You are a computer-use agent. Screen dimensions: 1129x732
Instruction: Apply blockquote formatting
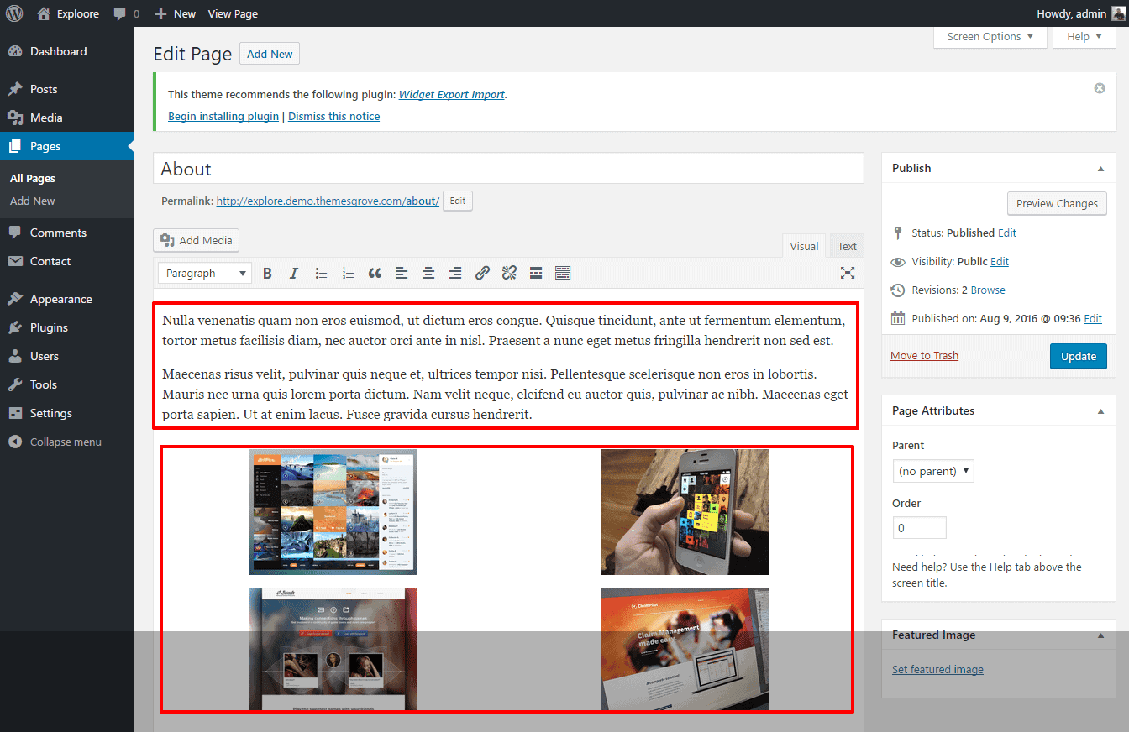(x=375, y=273)
